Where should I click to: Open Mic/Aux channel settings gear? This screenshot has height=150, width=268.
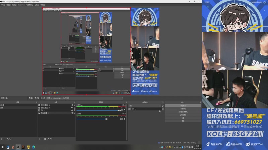pos(124,110)
